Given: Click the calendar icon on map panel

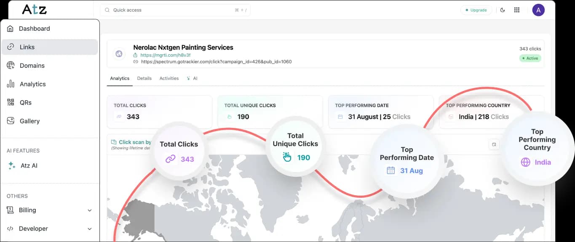Looking at the screenshot, I should point(494,144).
